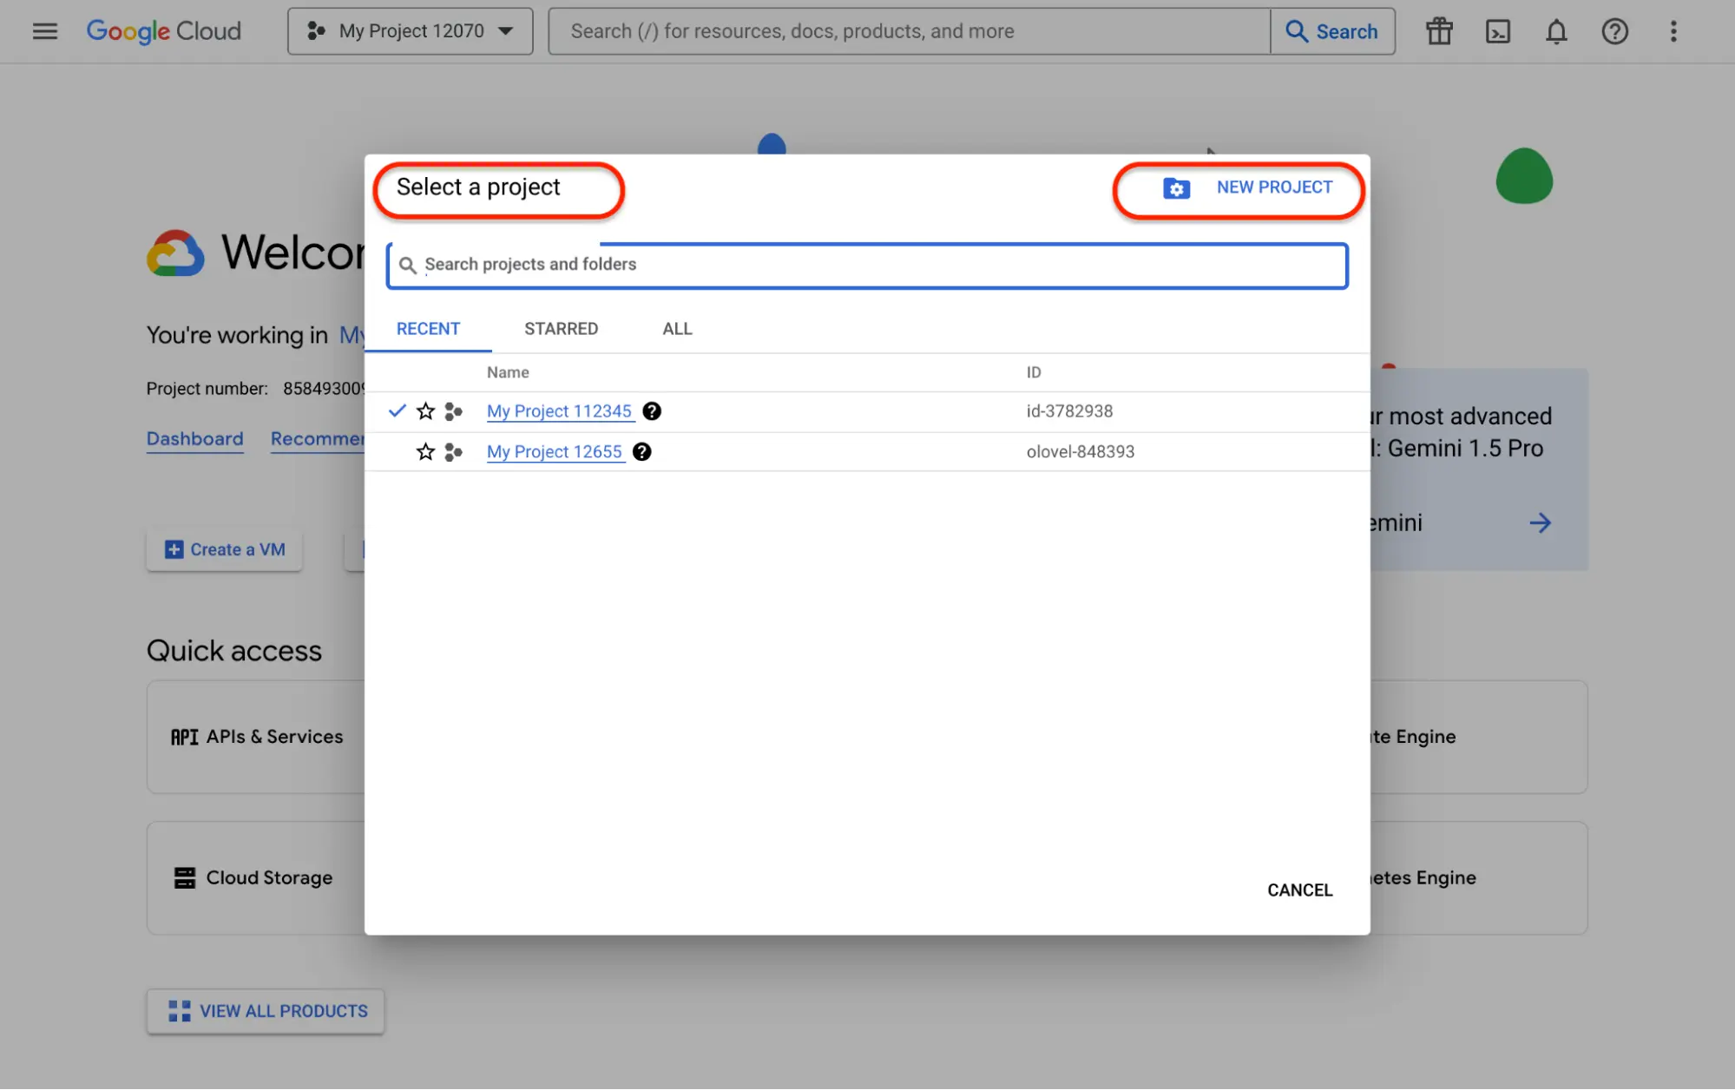Viewport: 1735px width, 1090px height.
Task: Click the NEW PROJECT folder gear icon
Action: [1176, 188]
